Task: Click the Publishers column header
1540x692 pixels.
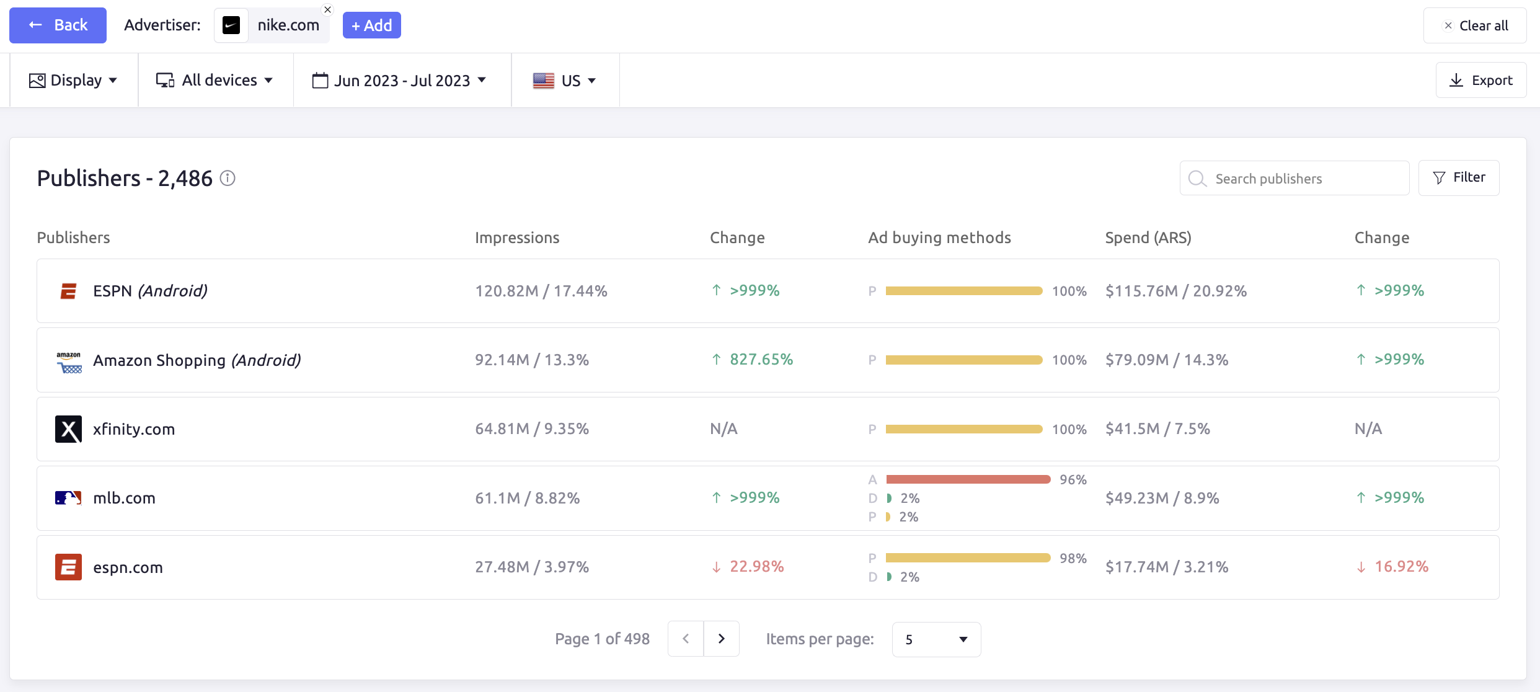Action: point(73,237)
